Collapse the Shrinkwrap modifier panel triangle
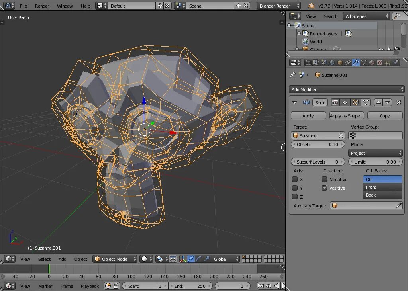This screenshot has height=291, width=408. pos(295,102)
